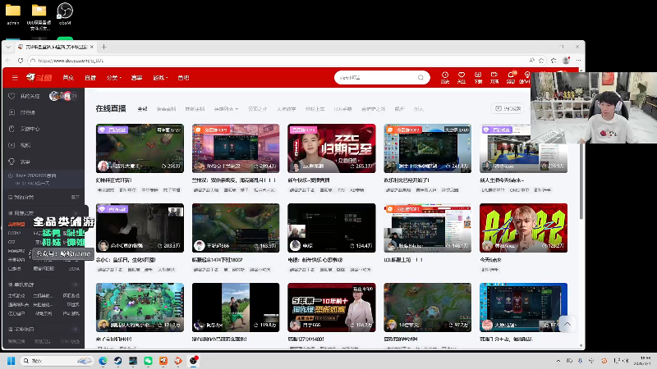Click the back-to-top arrow button
Image resolution: width=657 pixels, height=369 pixels.
click(x=567, y=324)
